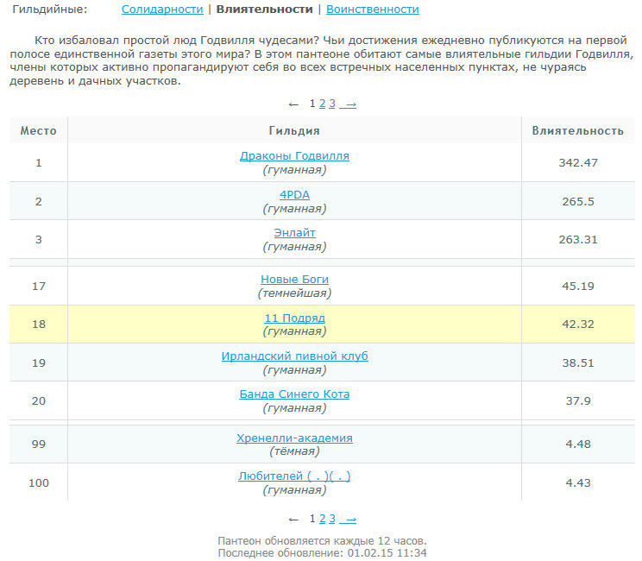Switch to the Воинственности pantheon
This screenshot has height=561, width=642.
pyautogui.click(x=373, y=9)
